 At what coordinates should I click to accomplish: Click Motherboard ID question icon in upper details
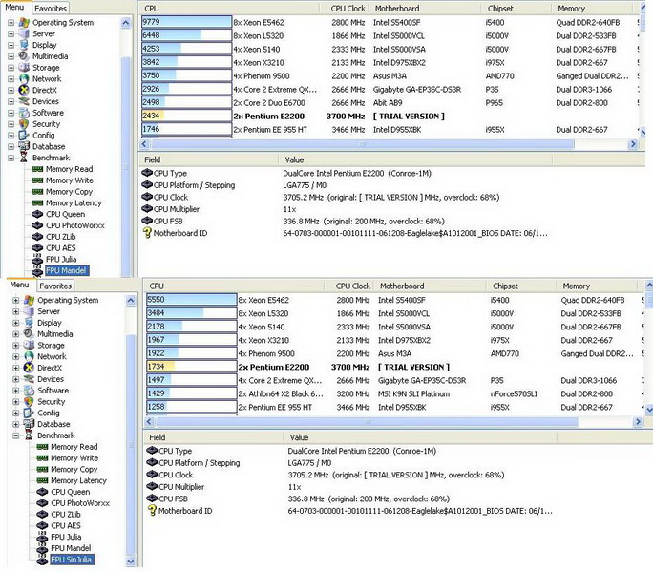pyautogui.click(x=147, y=233)
